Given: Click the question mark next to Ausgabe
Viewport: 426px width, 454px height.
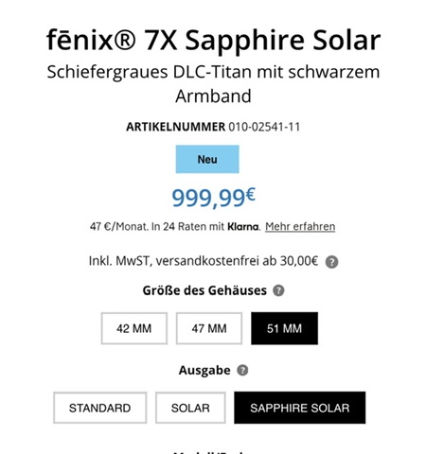Looking at the screenshot, I should point(242,370).
